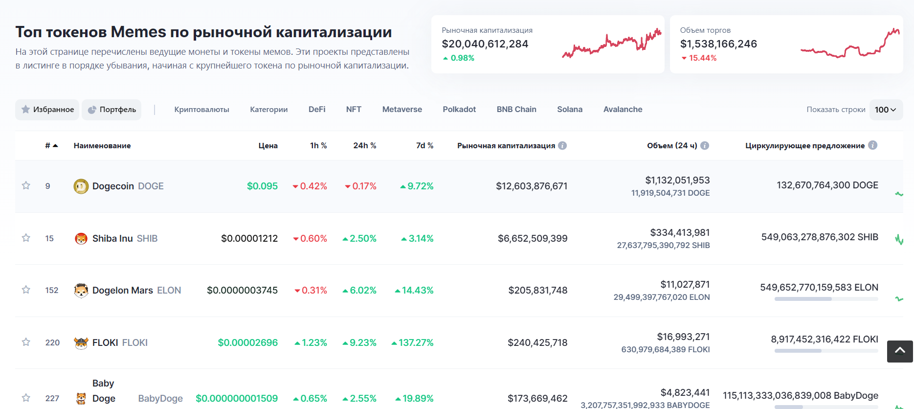Sort by Цена column header
Screen dimensions: 914x409
point(268,145)
